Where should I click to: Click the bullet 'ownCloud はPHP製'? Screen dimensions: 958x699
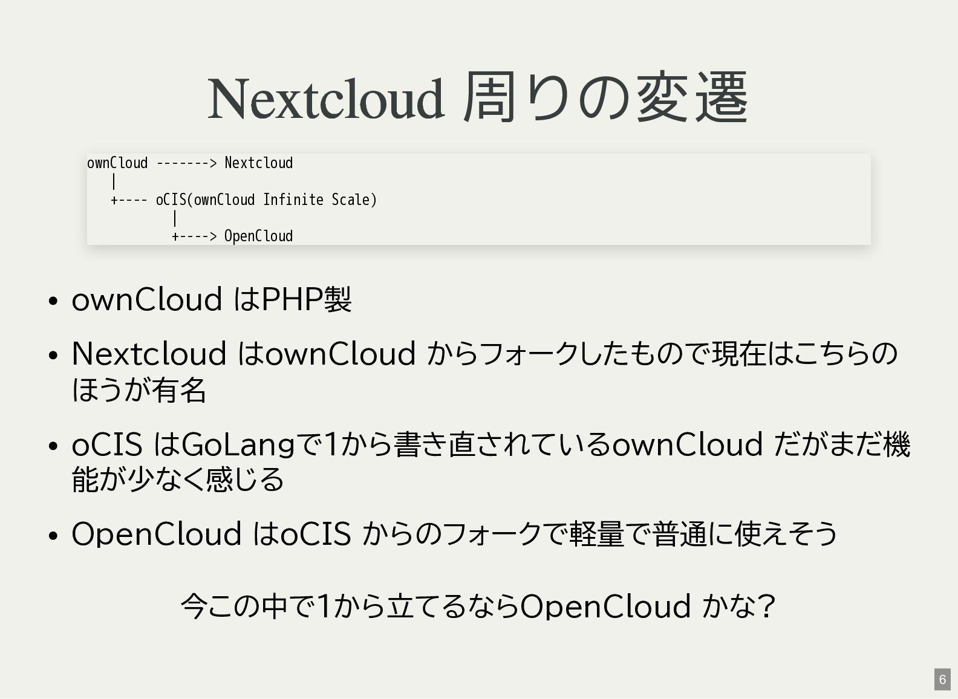pos(212,299)
